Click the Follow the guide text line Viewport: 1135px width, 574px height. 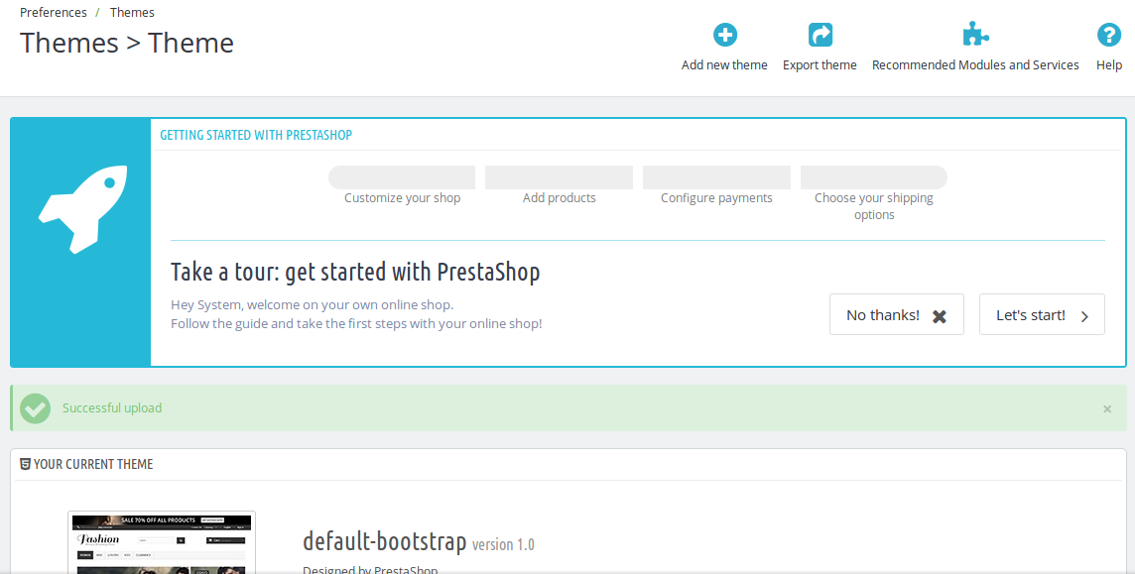coord(356,323)
